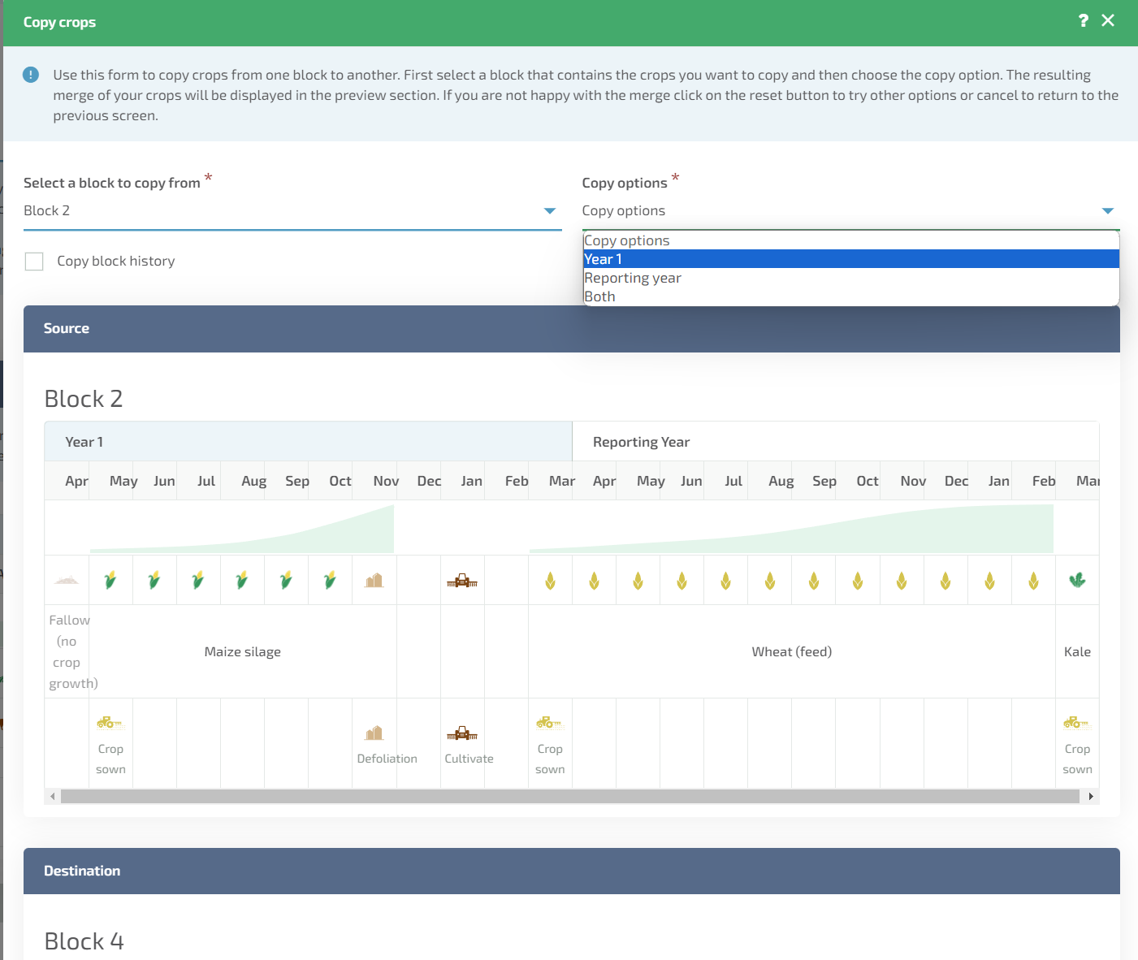Click the Crop sown icon under Mar

[x=550, y=722]
